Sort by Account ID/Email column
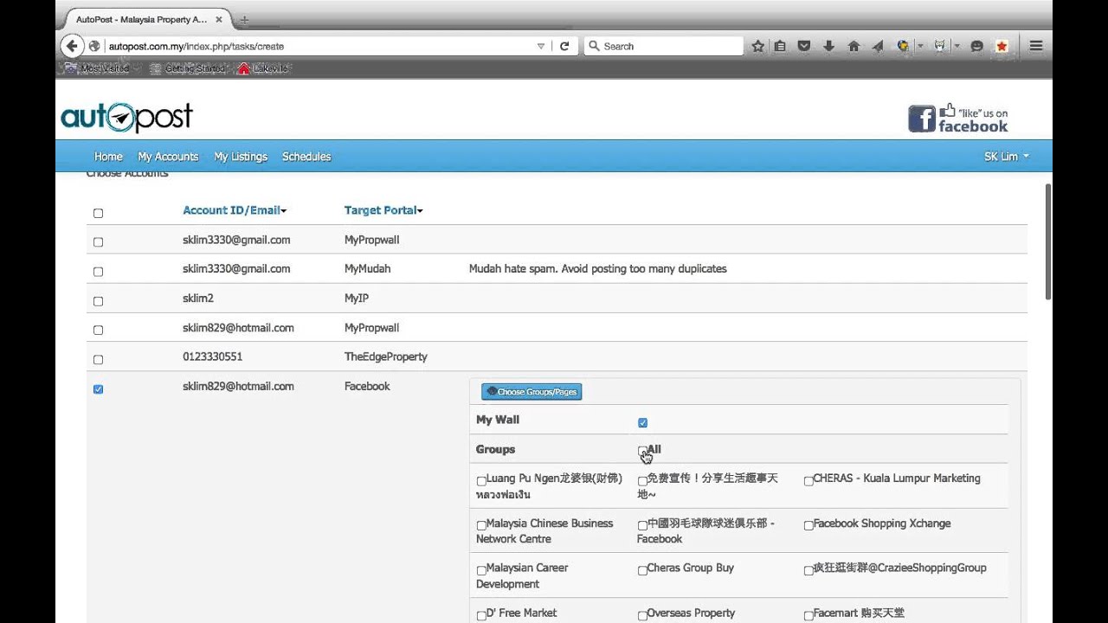This screenshot has width=1108, height=623. tap(235, 210)
